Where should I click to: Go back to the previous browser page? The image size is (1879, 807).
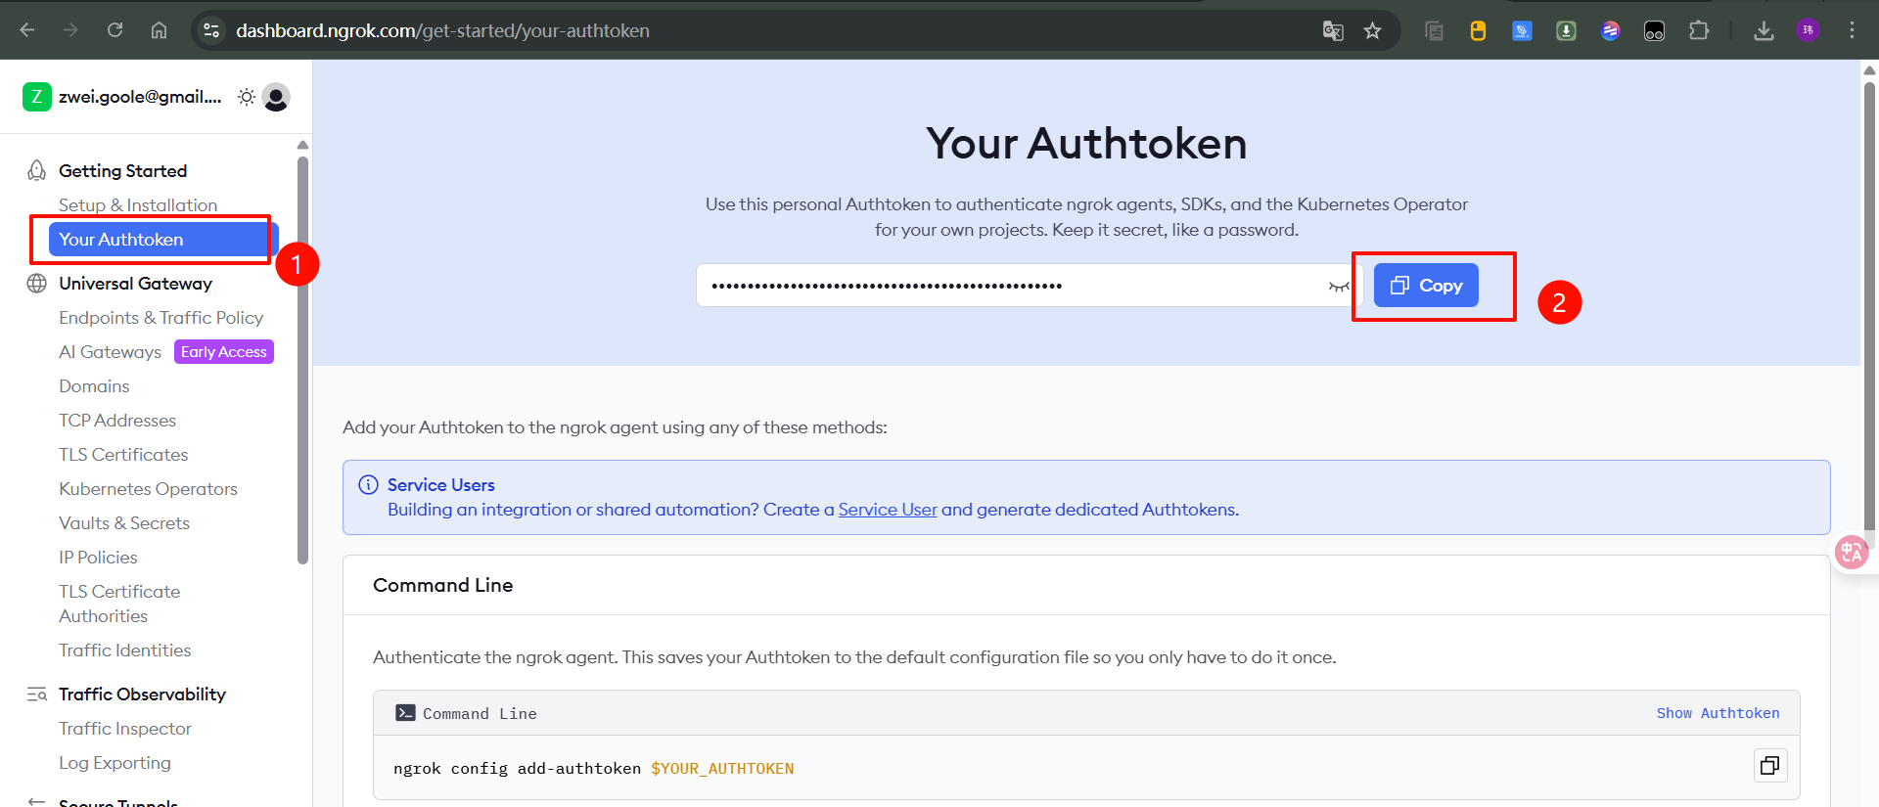pos(27,30)
